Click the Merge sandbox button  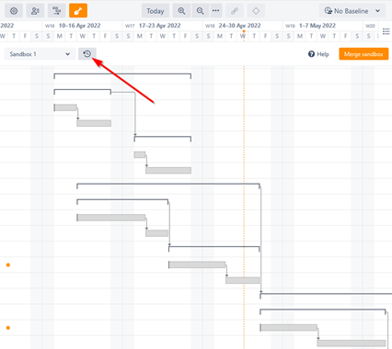[x=363, y=54]
